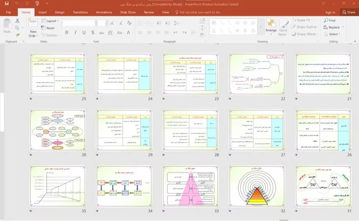Select slide 32 pyramid thumbnail
Viewport: 359px width, 221px height.
[257, 186]
